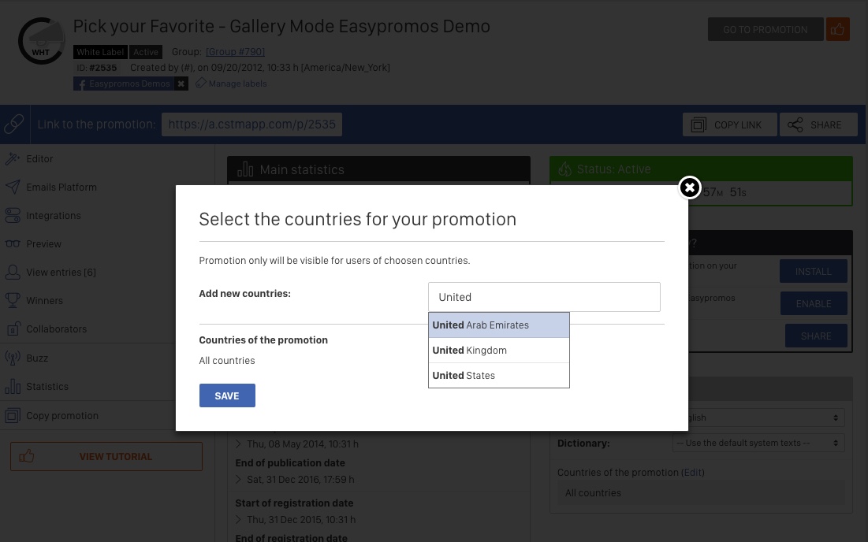The height and width of the screenshot is (542, 868).
Task: Open the Dictionary dropdown
Action: [x=758, y=443]
